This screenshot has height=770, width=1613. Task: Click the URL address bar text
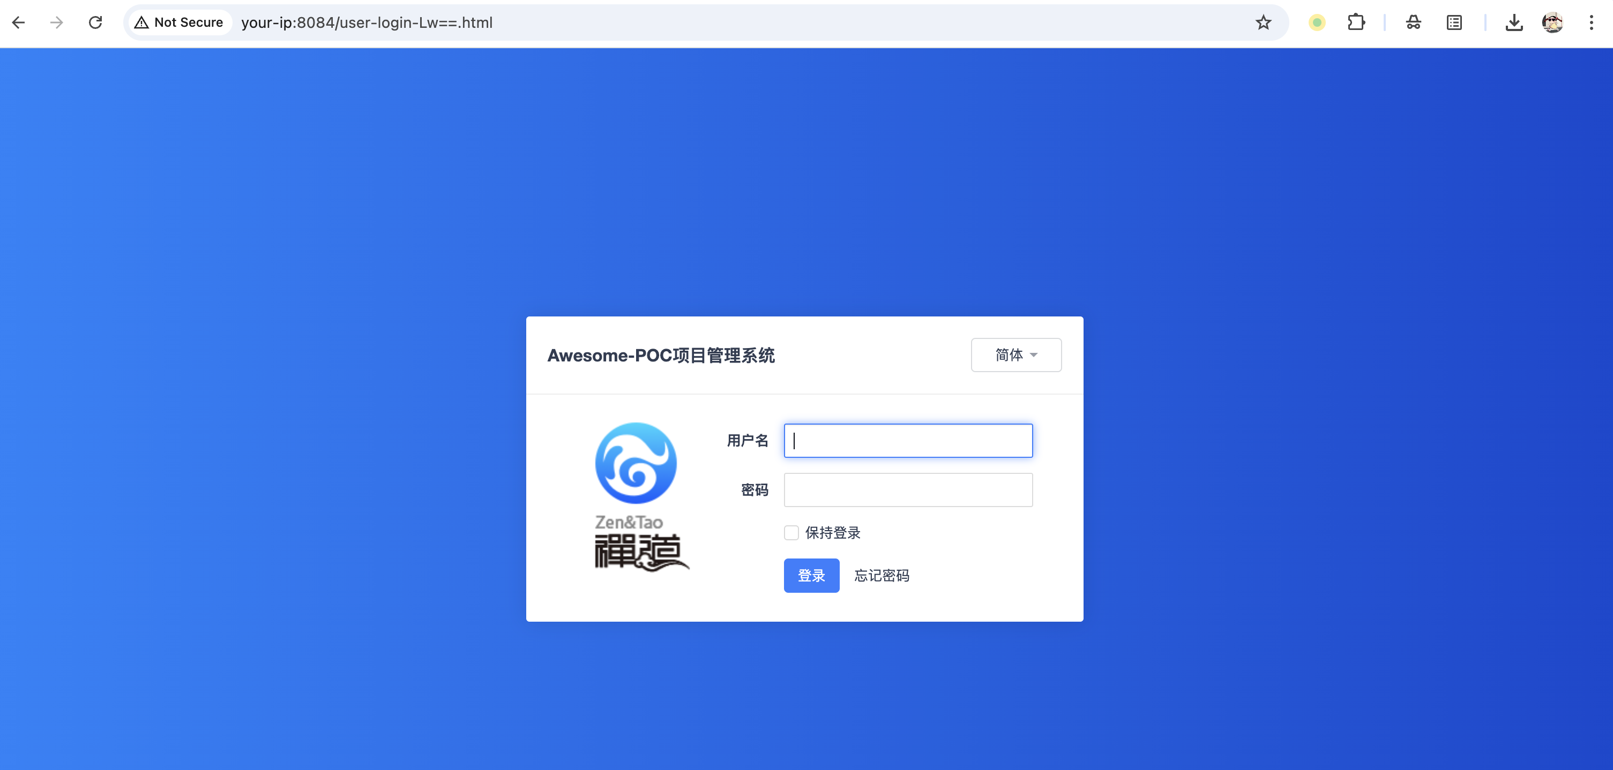click(367, 22)
